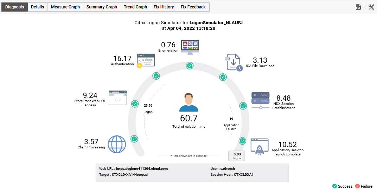Click the Client Processing success checkmark
Screen dimensions: 377x194
134,139
